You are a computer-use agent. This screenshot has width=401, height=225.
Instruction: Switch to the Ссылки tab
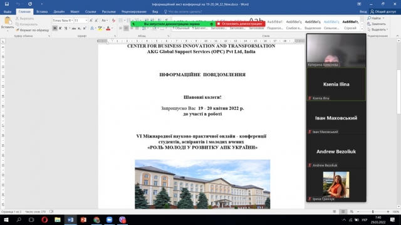[90, 11]
